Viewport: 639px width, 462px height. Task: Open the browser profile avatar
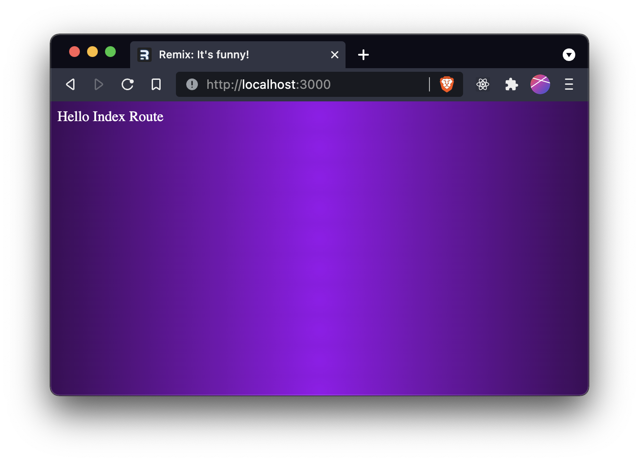coord(540,84)
